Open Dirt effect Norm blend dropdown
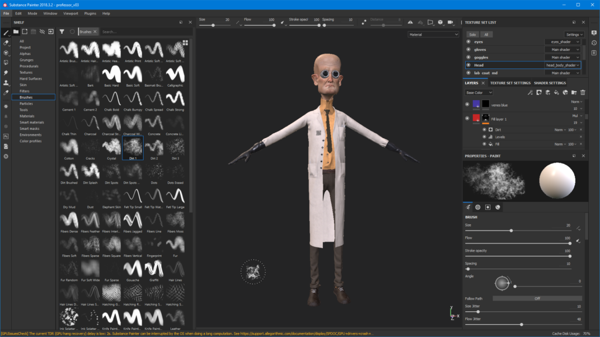Image resolution: width=600 pixels, height=337 pixels. click(560, 130)
